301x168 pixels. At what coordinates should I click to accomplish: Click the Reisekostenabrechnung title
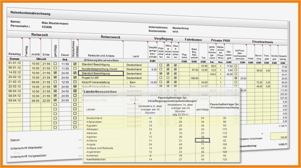tap(30, 13)
